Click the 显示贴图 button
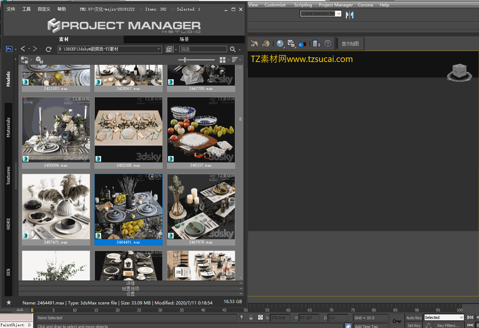 coord(350,44)
